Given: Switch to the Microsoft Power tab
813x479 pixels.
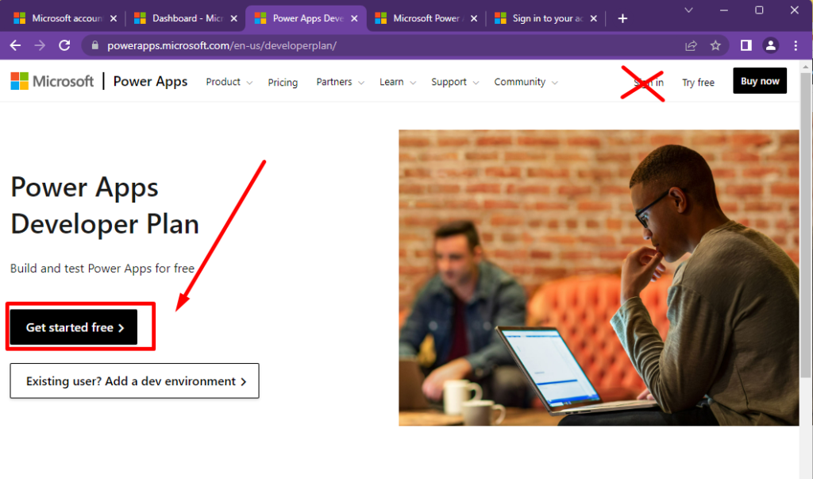Looking at the screenshot, I should coord(426,18).
